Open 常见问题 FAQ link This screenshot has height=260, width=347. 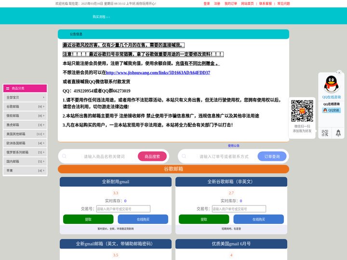point(283,3)
